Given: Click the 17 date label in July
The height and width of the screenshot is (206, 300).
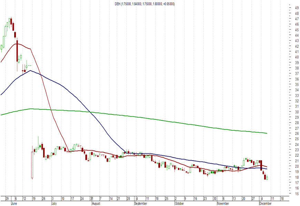Looking at the screenshot, I should (x=72, y=199).
